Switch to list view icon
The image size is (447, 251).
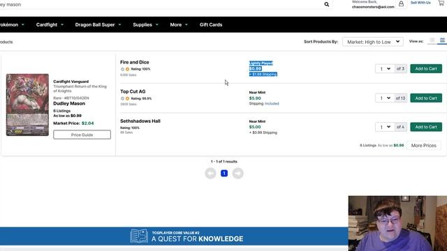coord(442,40)
